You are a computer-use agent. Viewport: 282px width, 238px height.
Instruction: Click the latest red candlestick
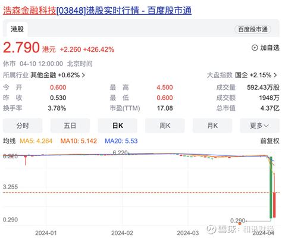coord(274,205)
